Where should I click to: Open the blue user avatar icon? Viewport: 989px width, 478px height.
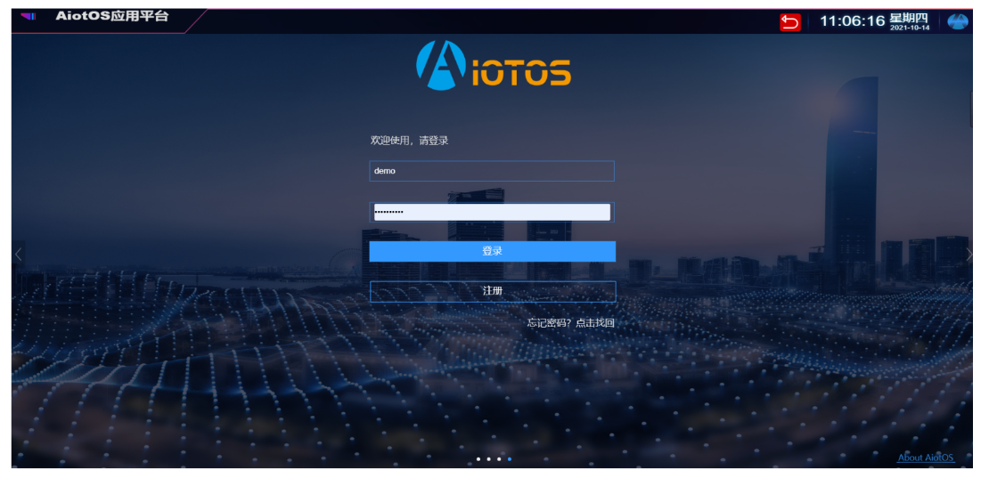(x=957, y=21)
